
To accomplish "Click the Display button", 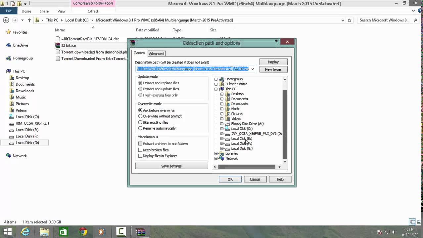I will (x=273, y=62).
